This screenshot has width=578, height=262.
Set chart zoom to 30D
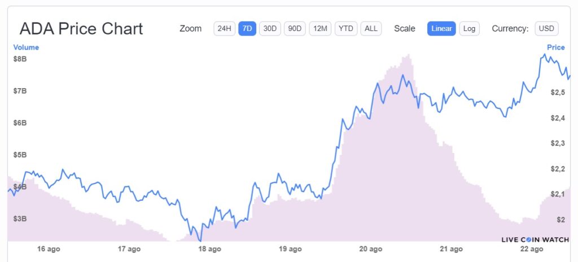pyautogui.click(x=270, y=28)
